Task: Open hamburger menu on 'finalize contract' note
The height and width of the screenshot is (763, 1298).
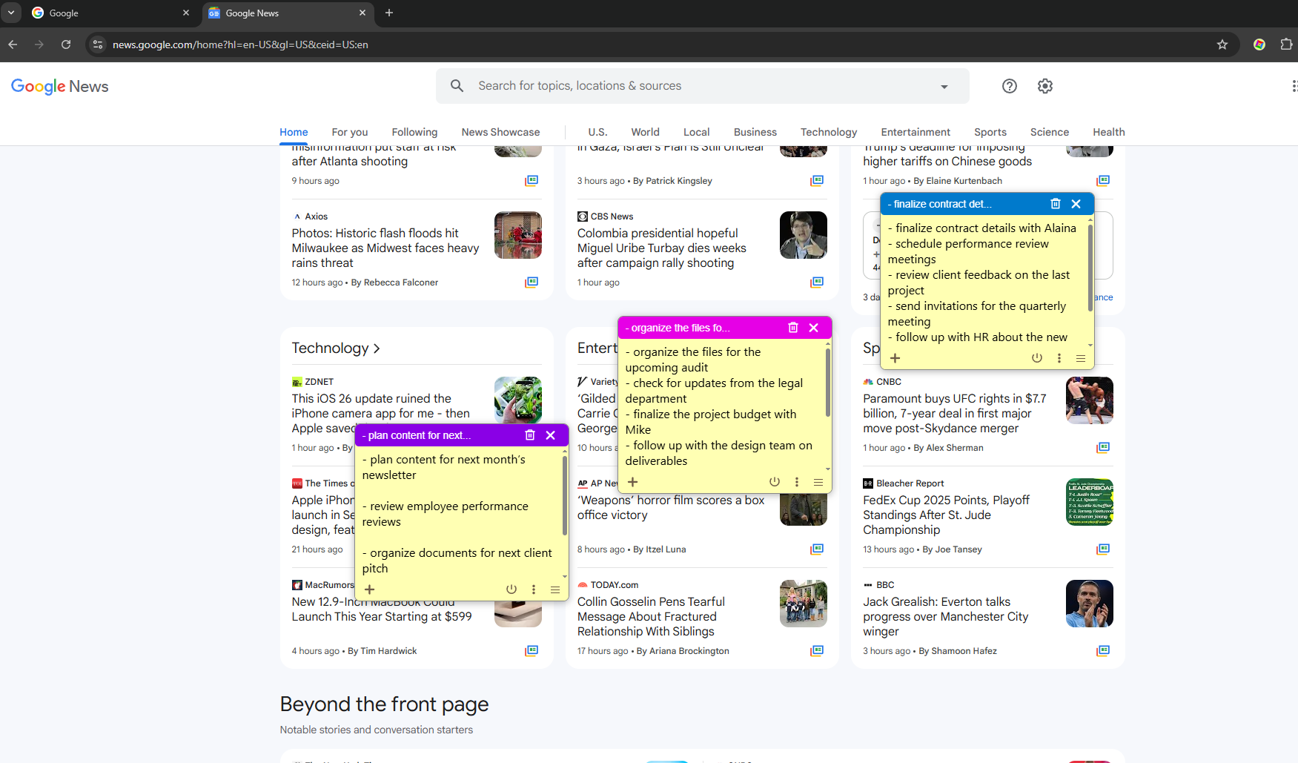Action: click(1081, 358)
